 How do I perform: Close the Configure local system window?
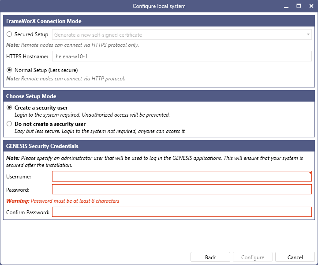pos(311,6)
